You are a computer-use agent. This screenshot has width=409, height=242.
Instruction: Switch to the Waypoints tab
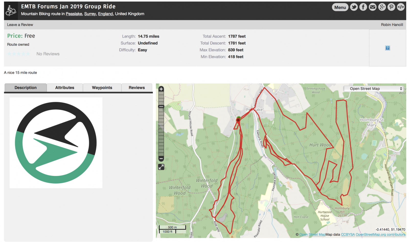(102, 88)
